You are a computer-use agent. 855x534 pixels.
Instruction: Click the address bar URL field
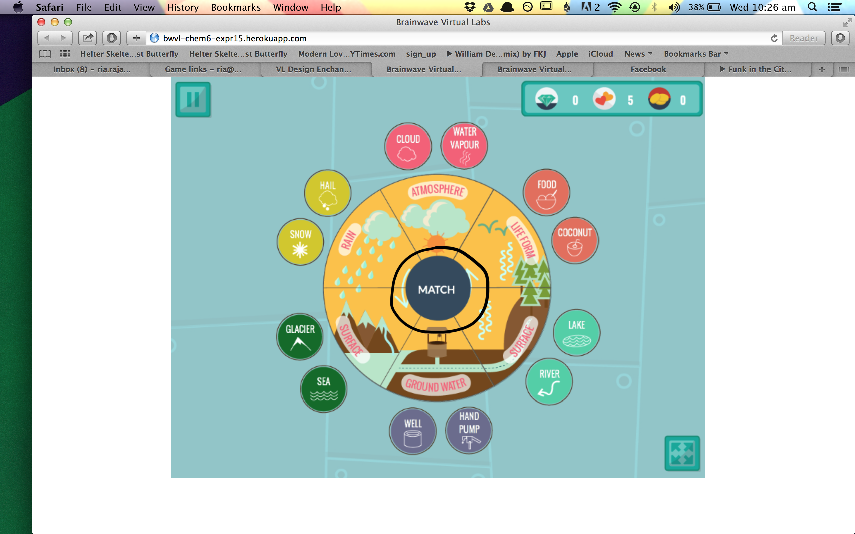pos(459,38)
